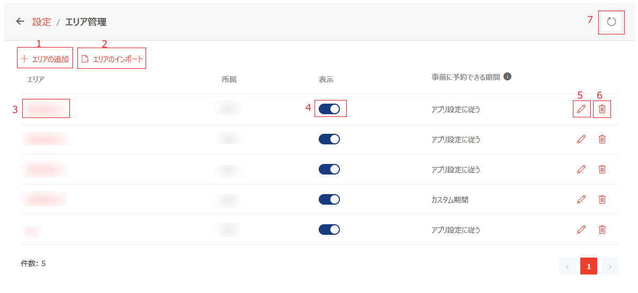Open the エリアのインポート button
Image resolution: width=638 pixels, height=293 pixels.
tap(112, 59)
